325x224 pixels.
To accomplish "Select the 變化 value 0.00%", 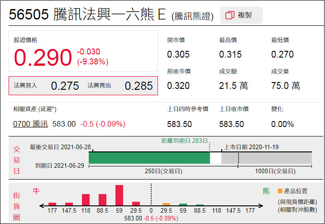I will (282, 124).
